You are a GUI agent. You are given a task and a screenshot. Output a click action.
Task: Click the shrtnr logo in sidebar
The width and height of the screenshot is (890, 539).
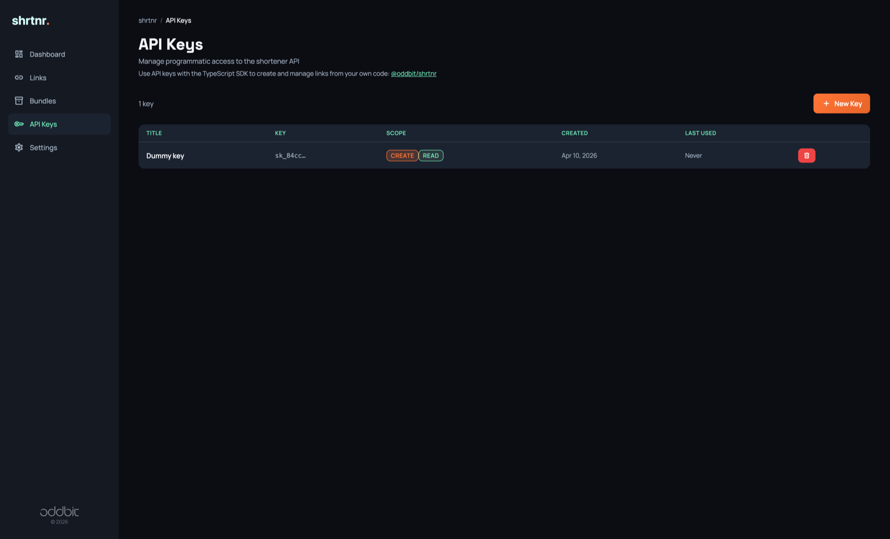pos(31,21)
